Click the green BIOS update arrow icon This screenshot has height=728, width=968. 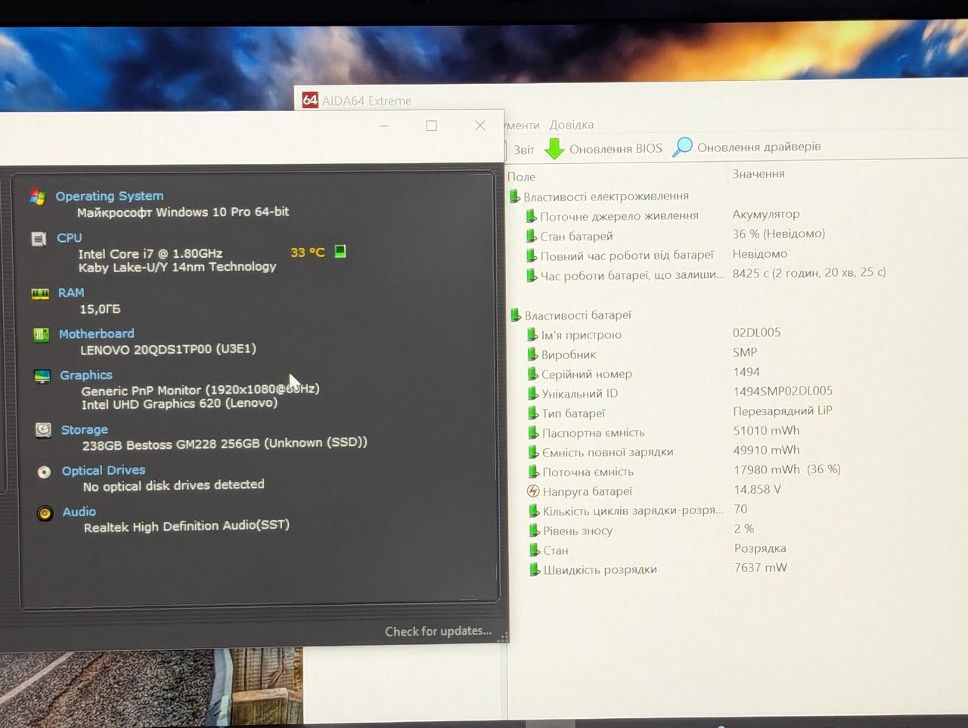pos(554,149)
